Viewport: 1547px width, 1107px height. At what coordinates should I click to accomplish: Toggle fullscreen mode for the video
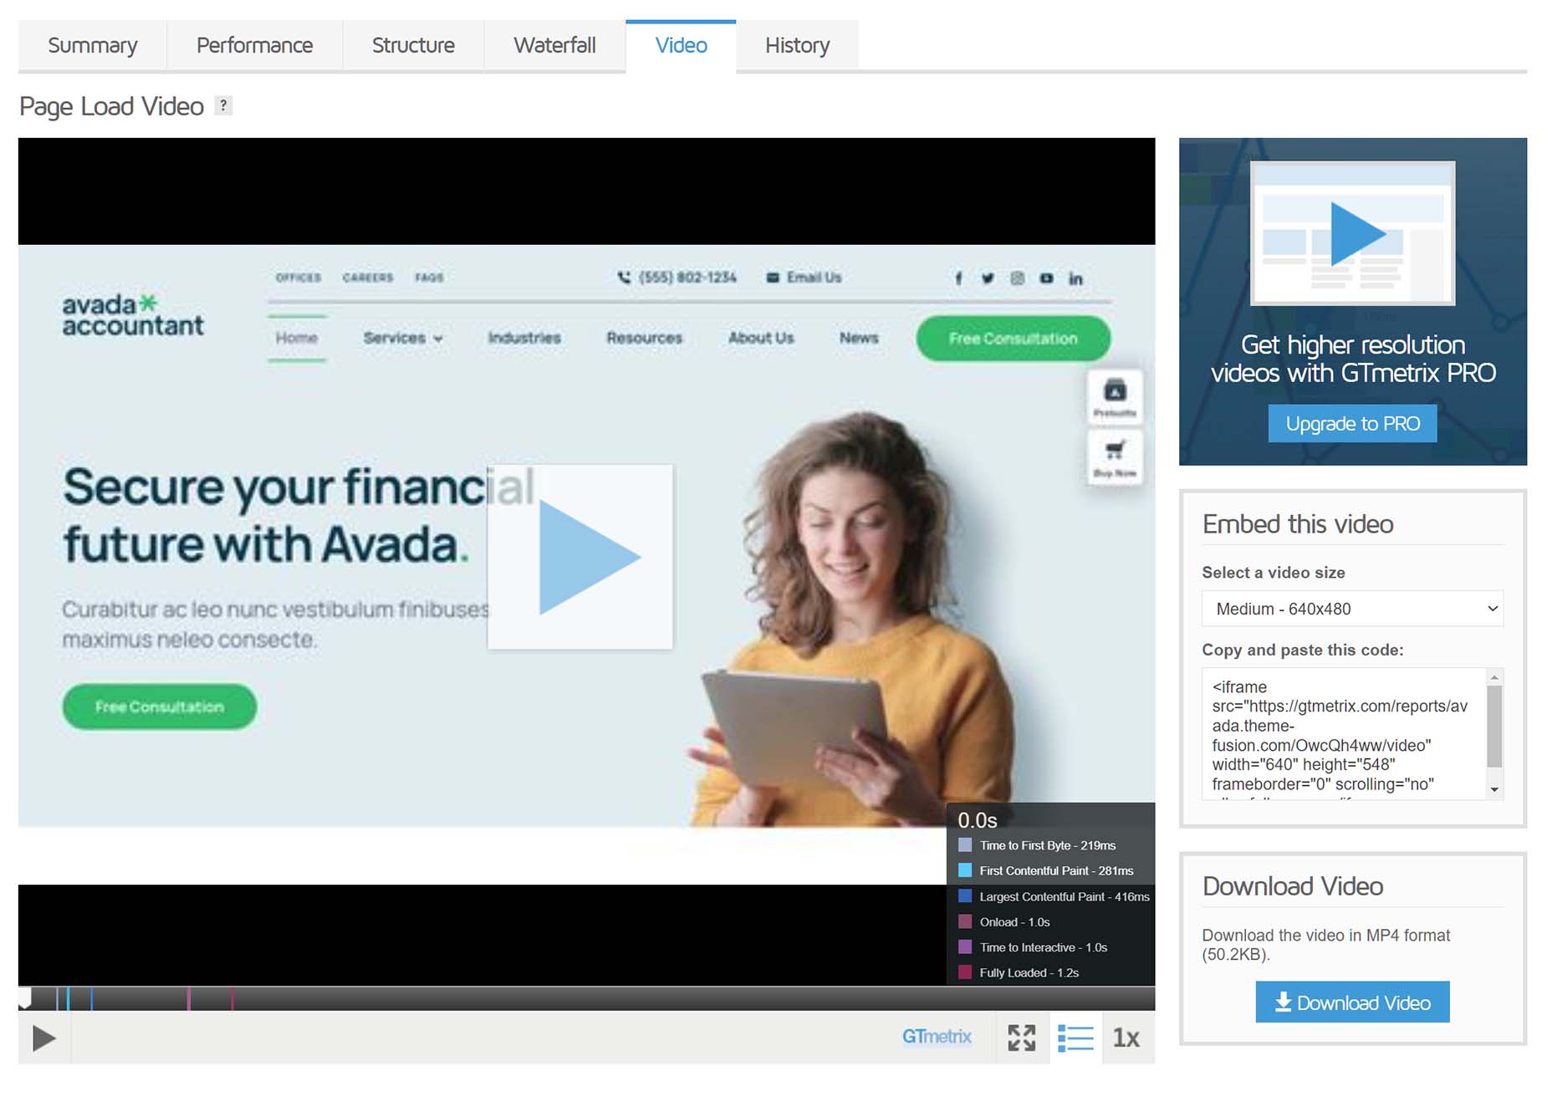[1021, 1038]
